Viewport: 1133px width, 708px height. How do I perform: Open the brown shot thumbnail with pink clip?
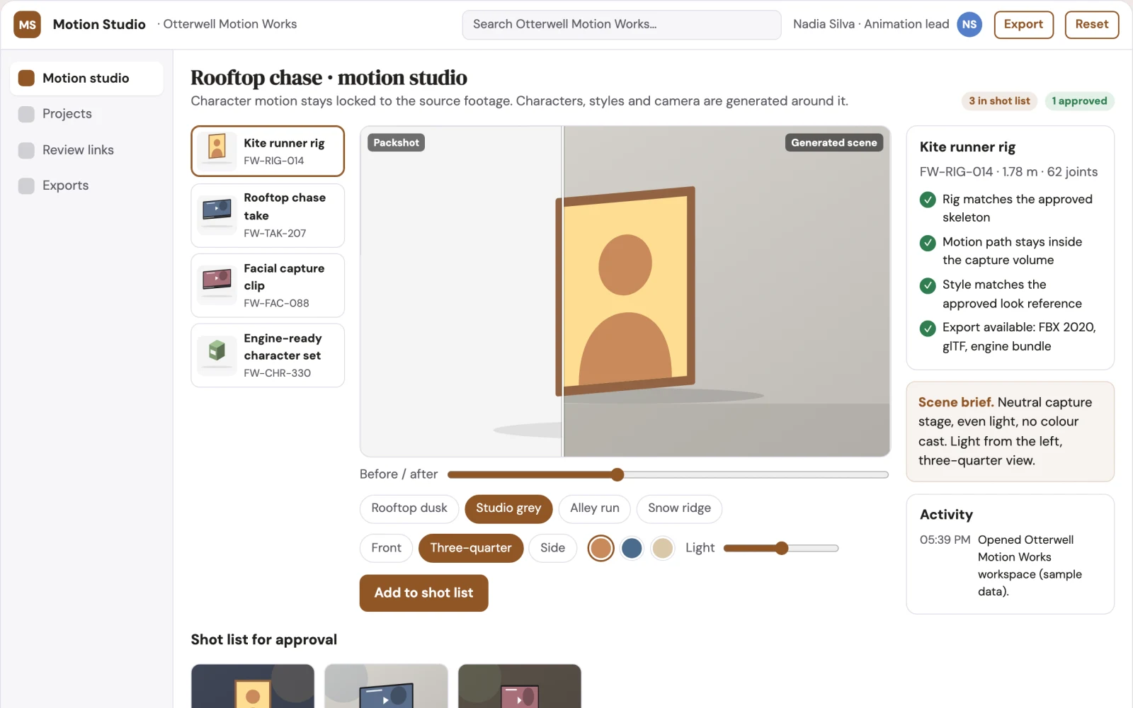click(x=519, y=686)
